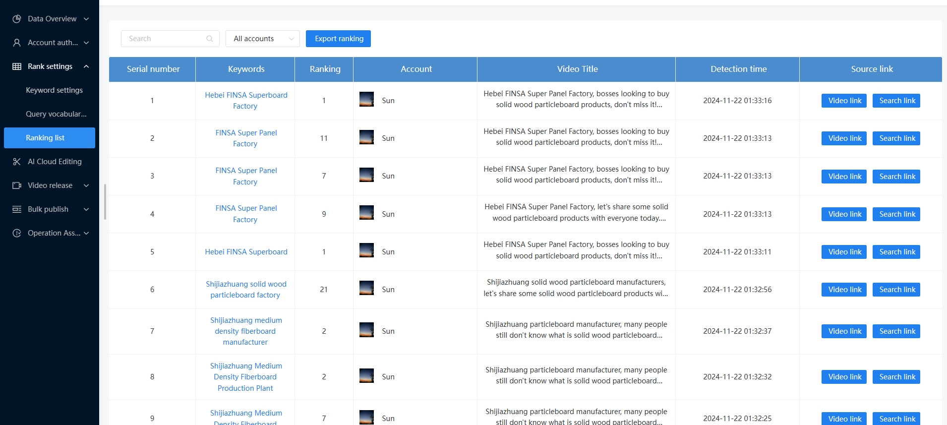Click Sun account avatar in row 8
The height and width of the screenshot is (425, 947).
coord(366,375)
